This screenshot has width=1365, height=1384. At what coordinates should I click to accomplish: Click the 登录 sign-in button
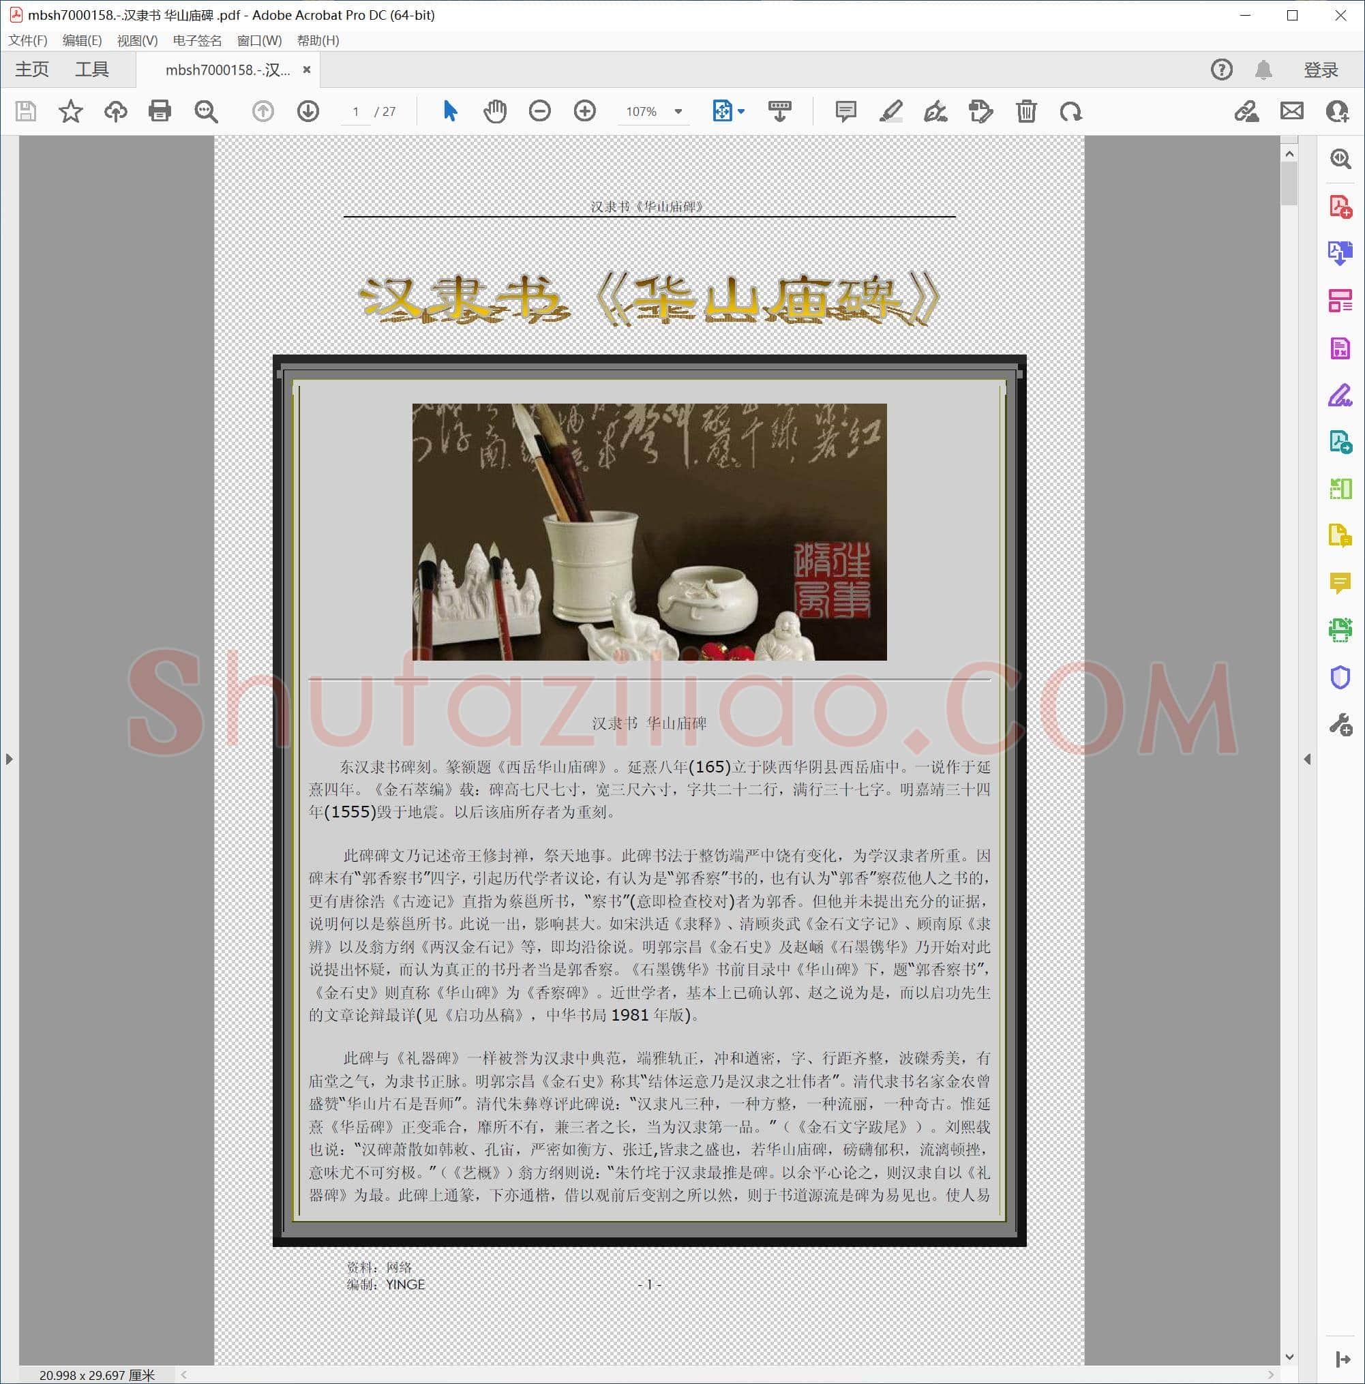coord(1321,70)
